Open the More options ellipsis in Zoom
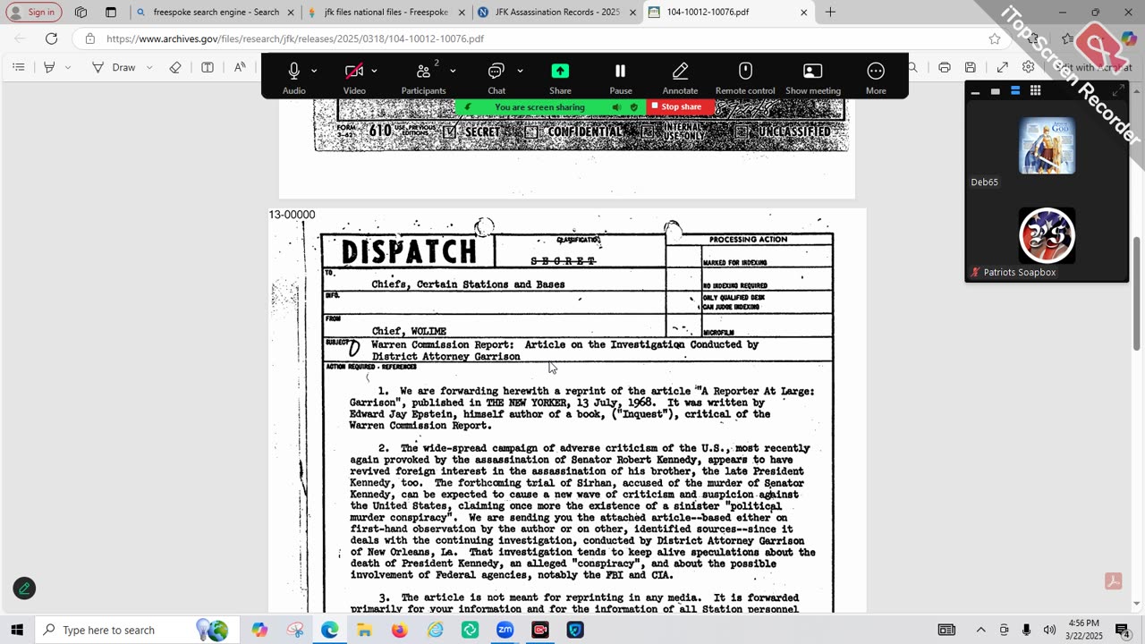This screenshot has width=1145, height=644. click(x=876, y=78)
